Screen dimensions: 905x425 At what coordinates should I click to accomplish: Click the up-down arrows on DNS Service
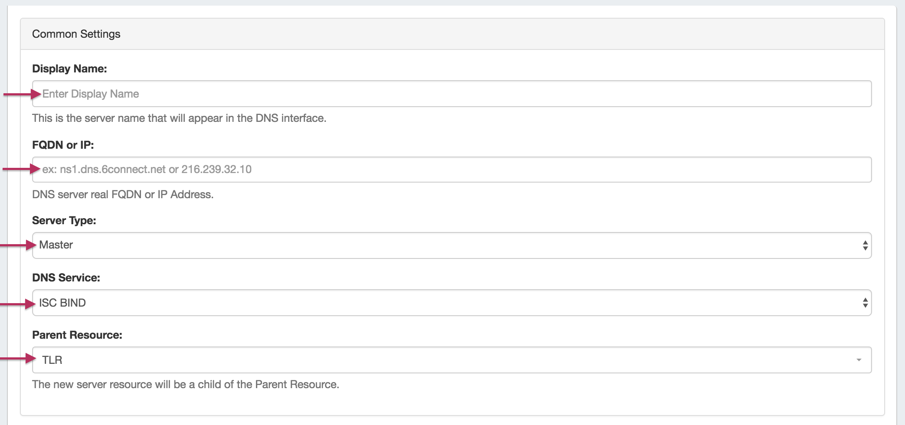click(865, 303)
